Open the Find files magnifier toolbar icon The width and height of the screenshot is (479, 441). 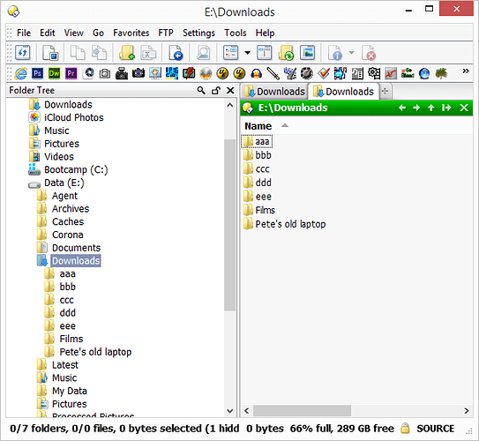pos(204,53)
